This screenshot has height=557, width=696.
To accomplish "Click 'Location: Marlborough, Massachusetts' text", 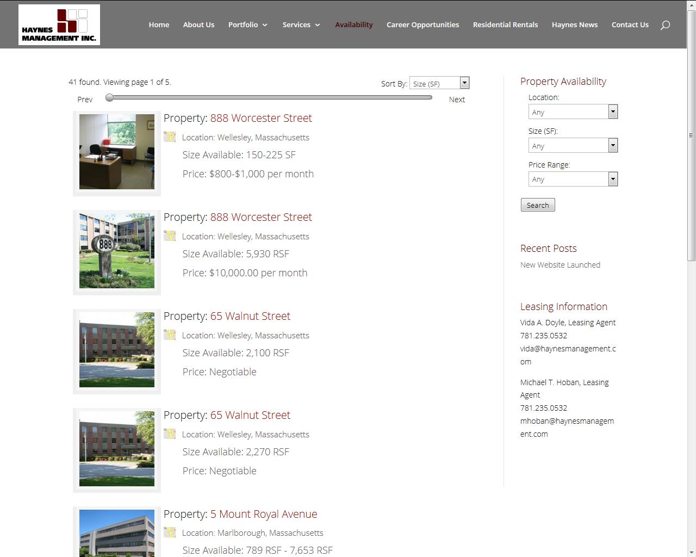I will click(x=252, y=533).
